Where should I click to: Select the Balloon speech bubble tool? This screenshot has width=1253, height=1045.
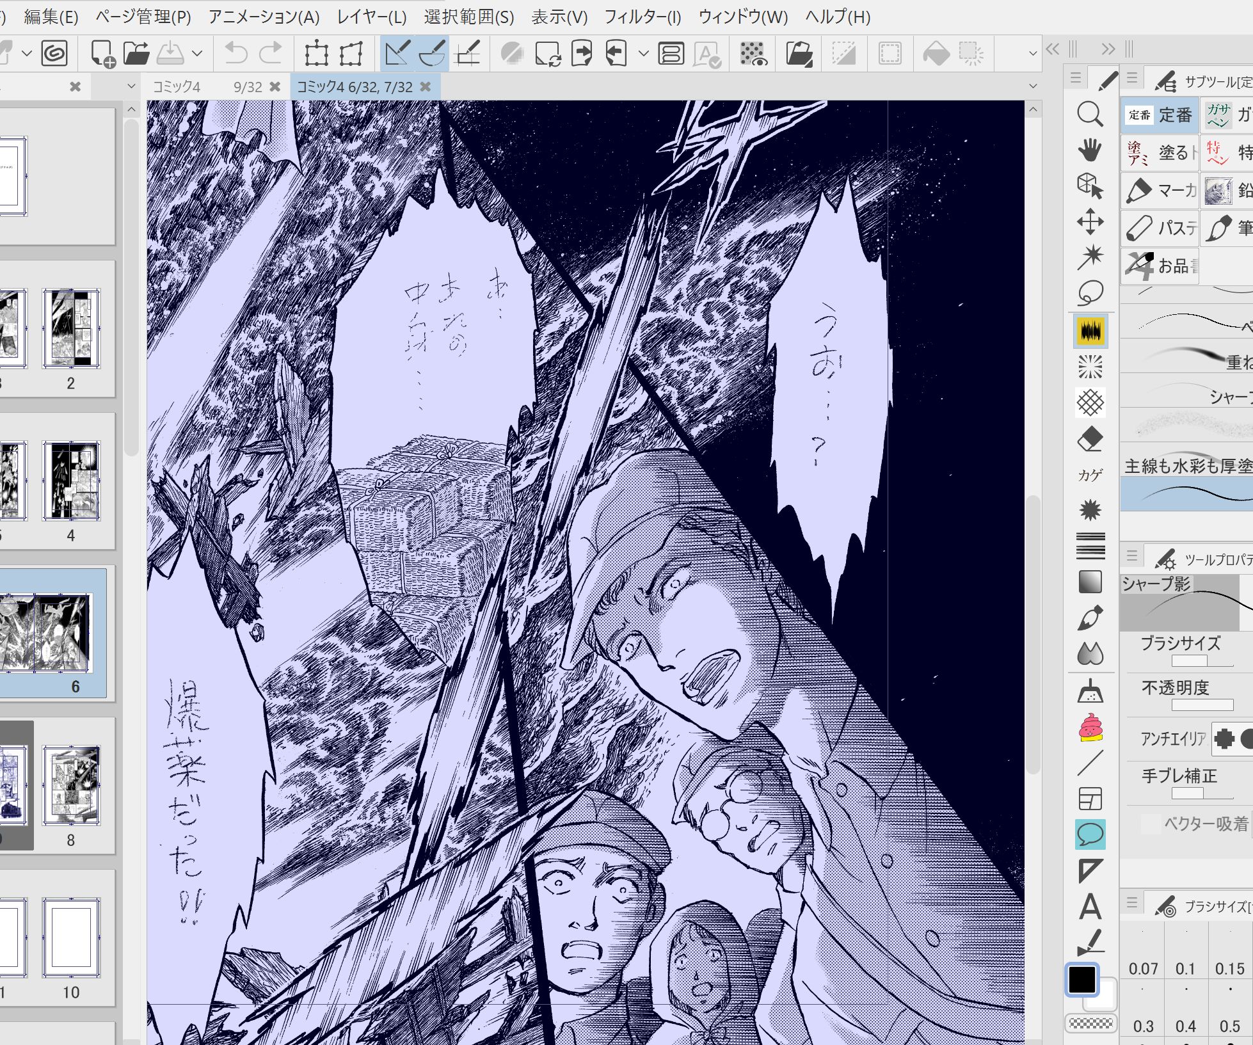[1090, 834]
